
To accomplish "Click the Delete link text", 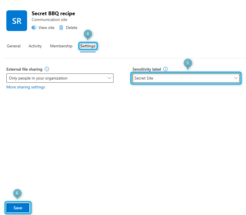I will [x=71, y=28].
